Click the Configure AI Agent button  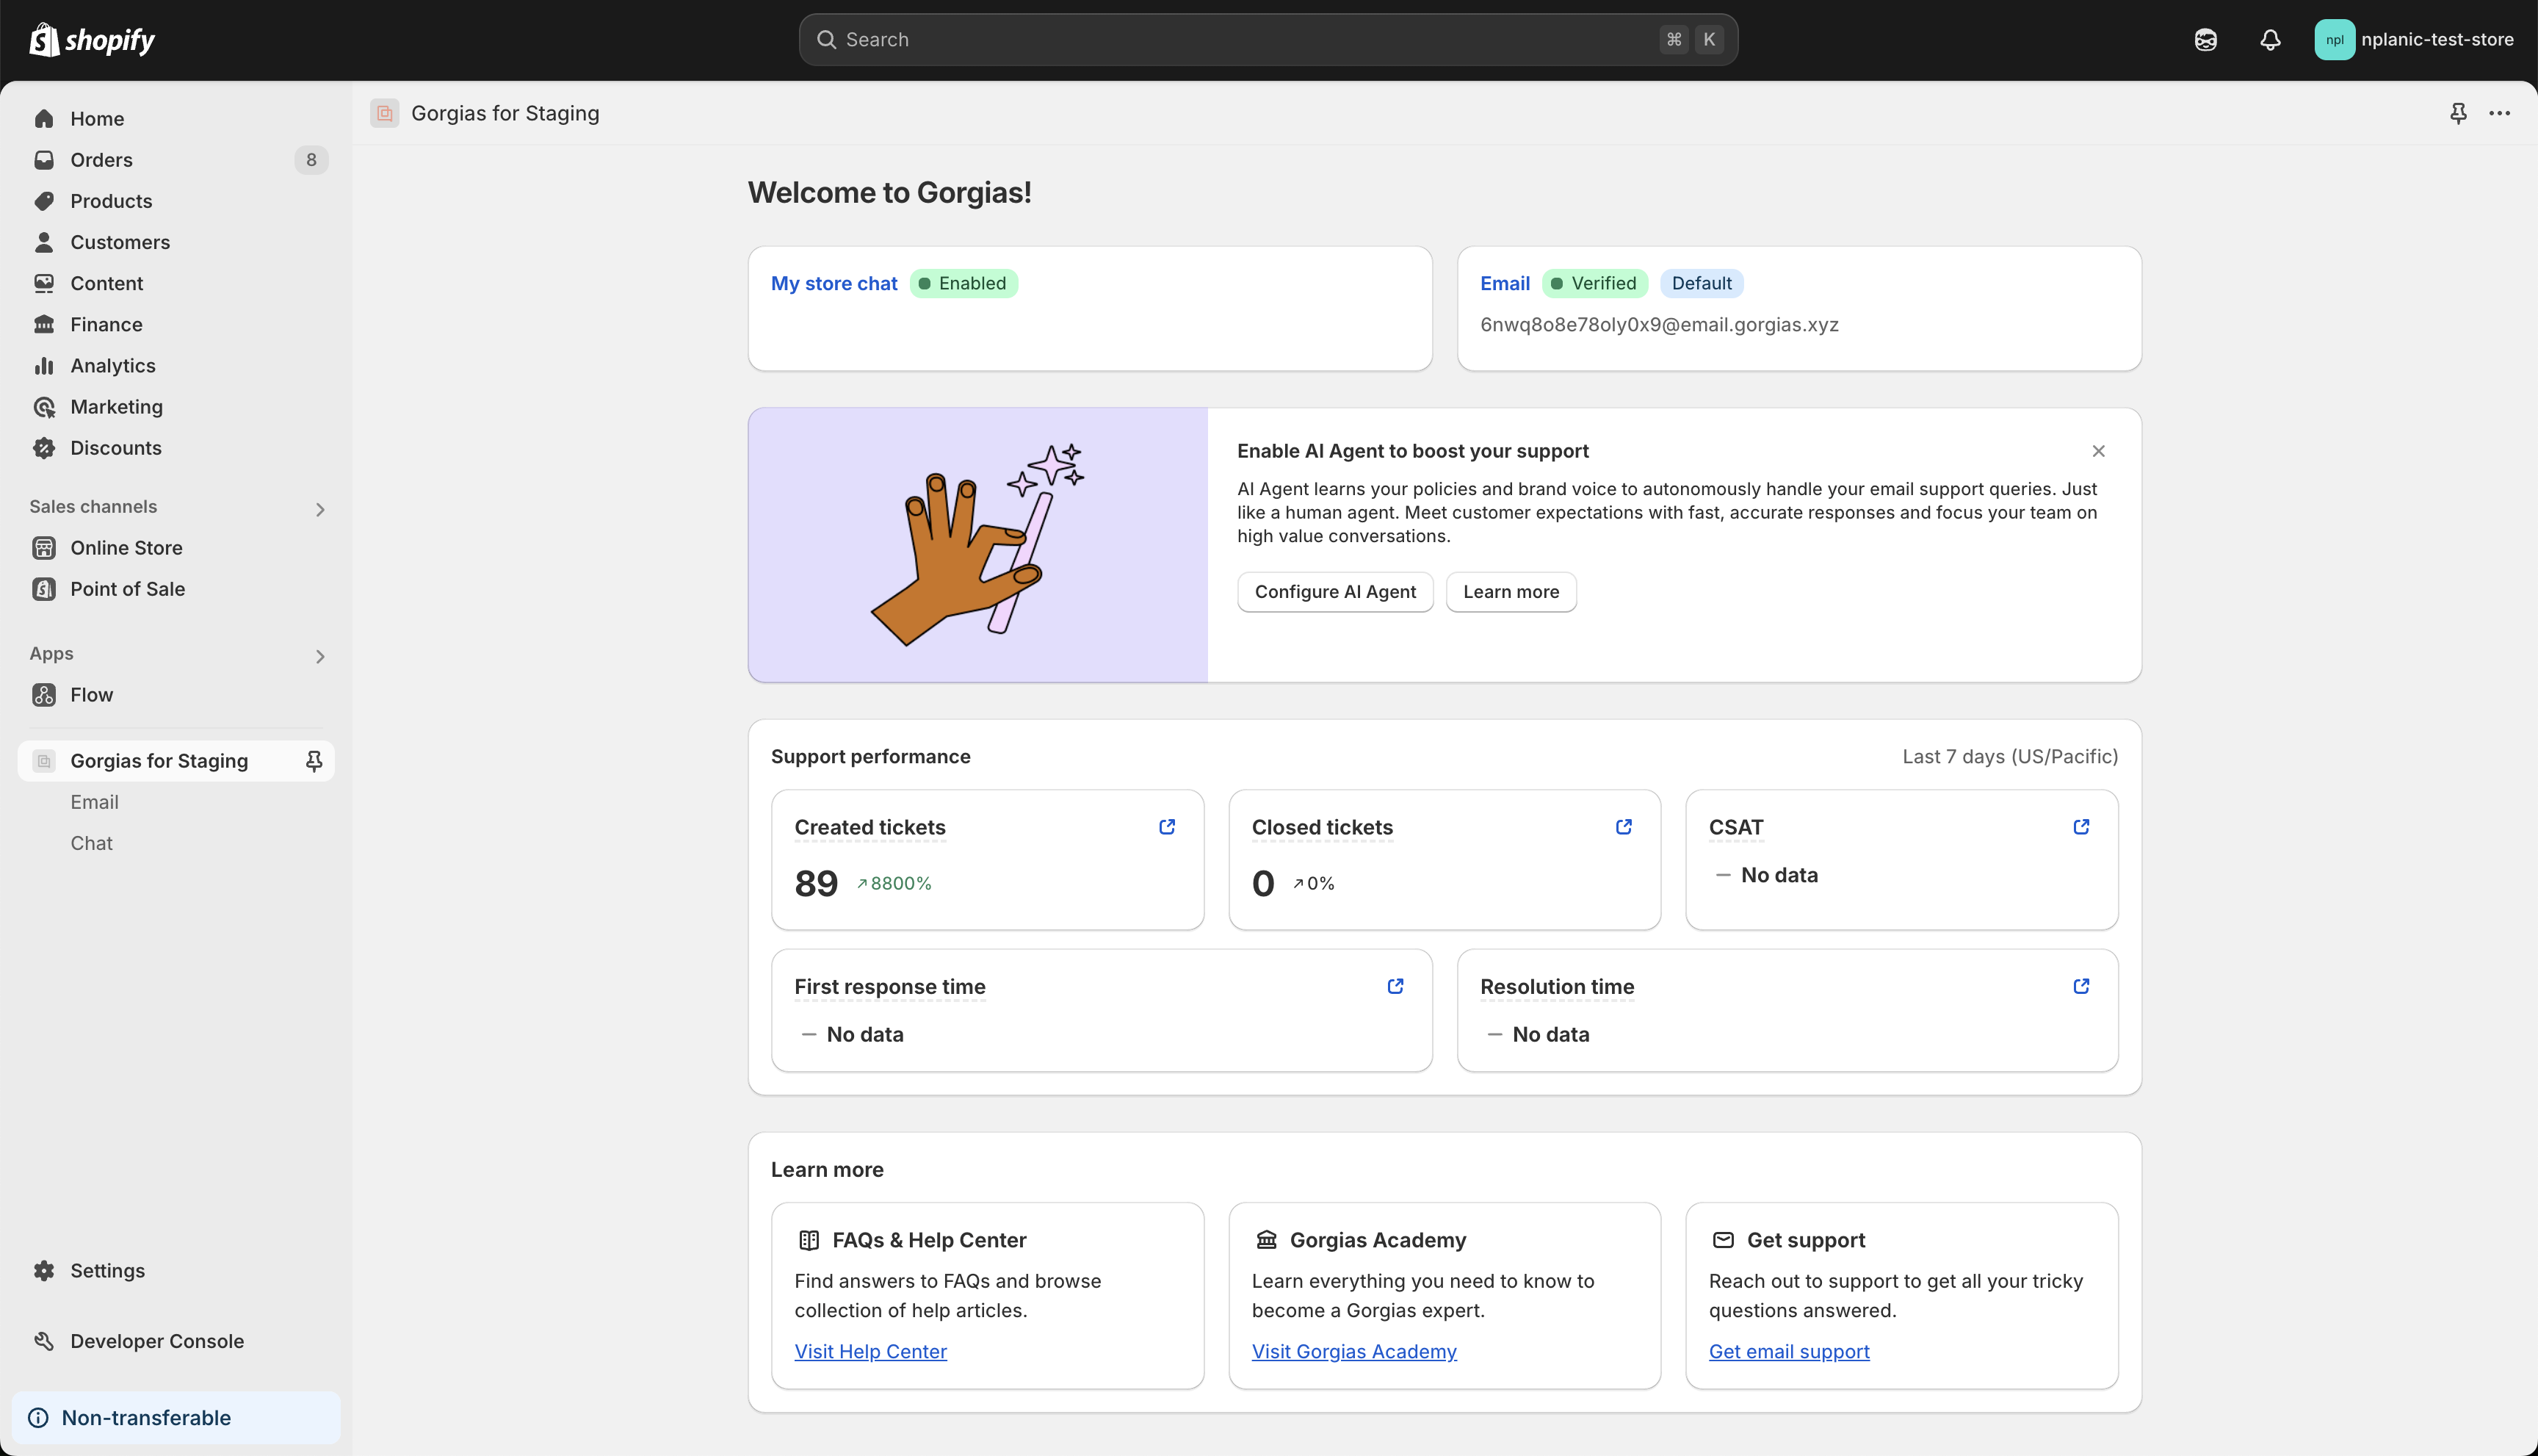1334,592
